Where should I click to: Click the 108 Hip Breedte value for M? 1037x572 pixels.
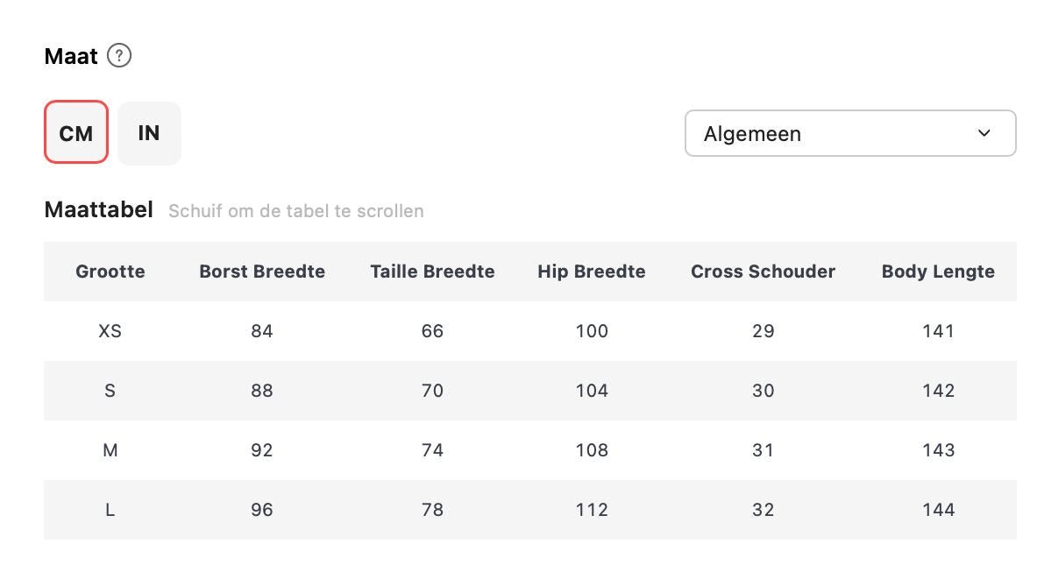point(592,450)
